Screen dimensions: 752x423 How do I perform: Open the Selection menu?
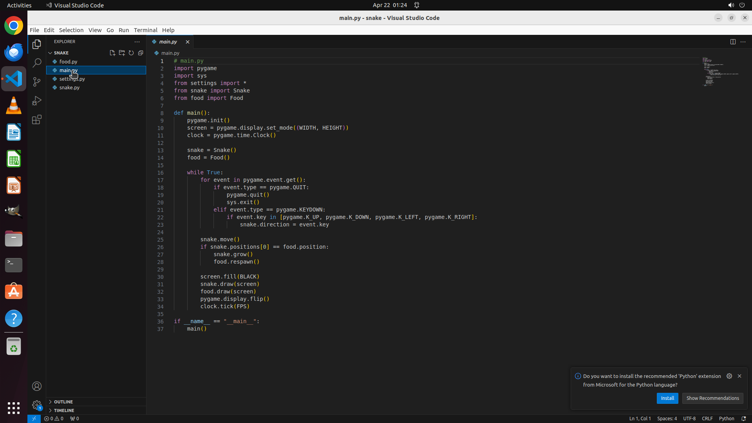(71, 30)
